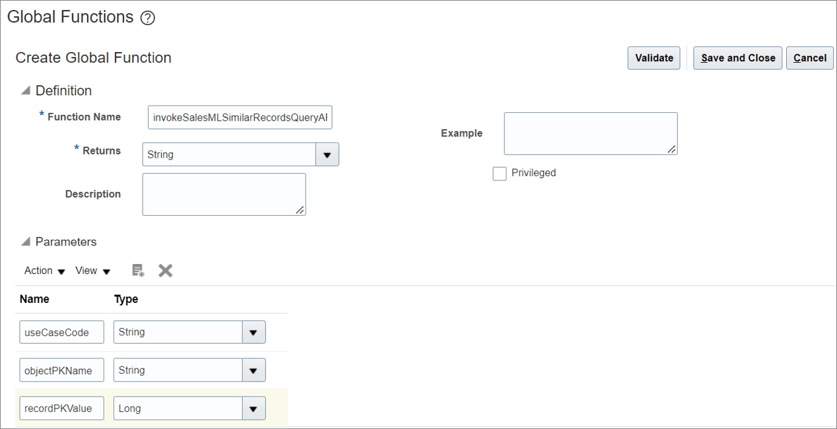Change the recordPKValue type dropdown

click(x=254, y=408)
